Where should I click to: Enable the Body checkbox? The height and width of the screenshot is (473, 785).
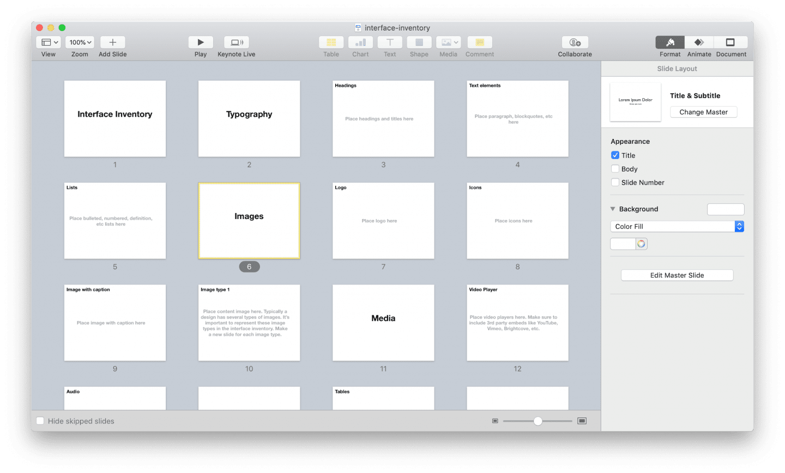point(615,169)
